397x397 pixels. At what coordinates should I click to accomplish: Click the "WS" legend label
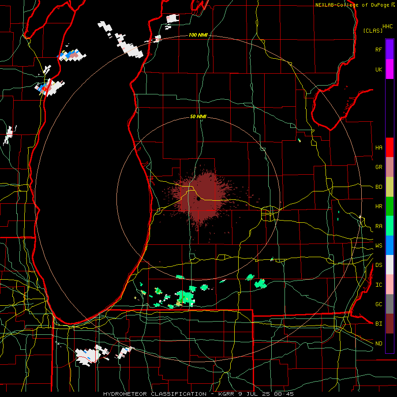tap(378, 246)
